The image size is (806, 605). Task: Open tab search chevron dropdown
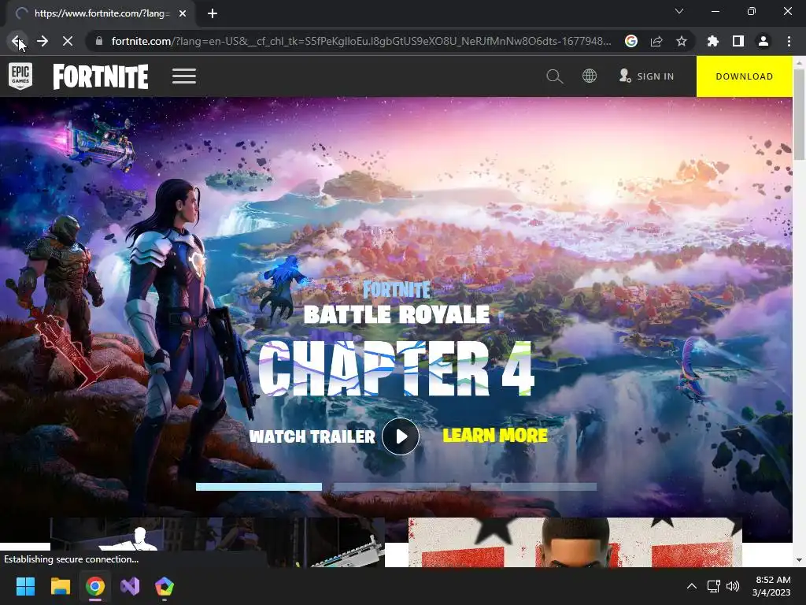click(679, 11)
